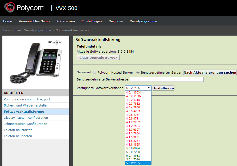Open the Home menu
The width and height of the screenshot is (237, 166).
click(7, 21)
